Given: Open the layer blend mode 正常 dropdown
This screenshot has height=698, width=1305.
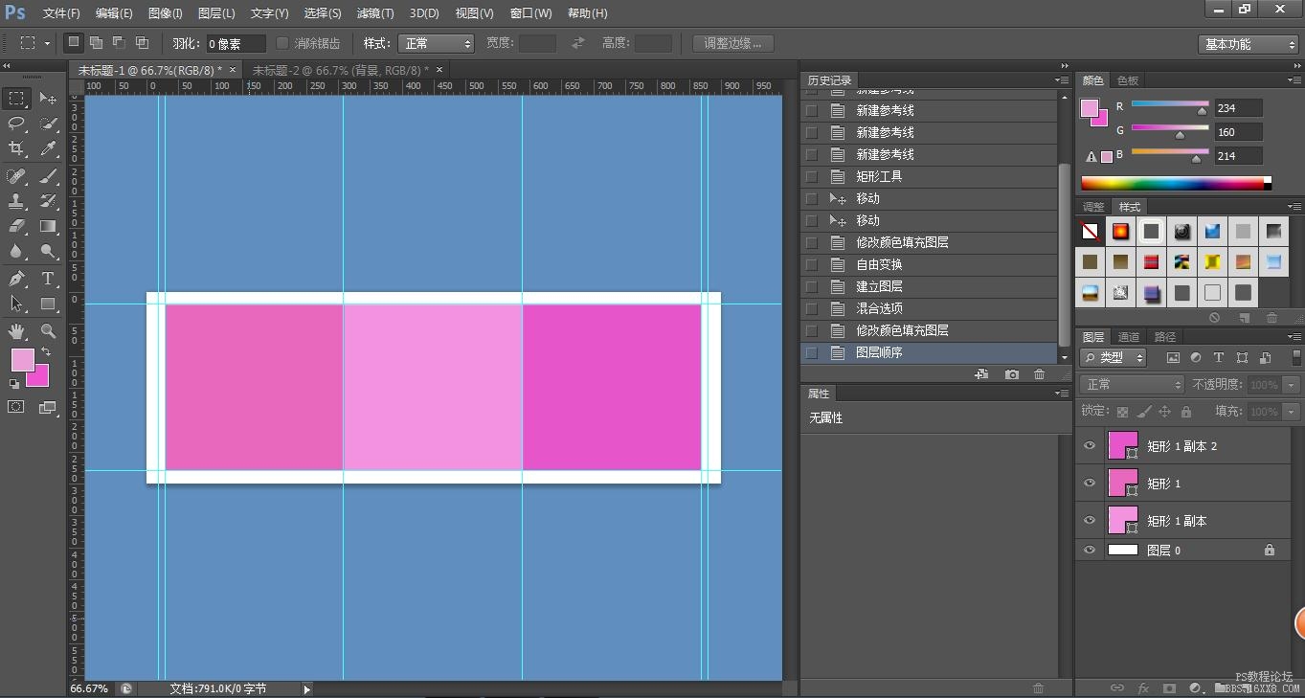Looking at the screenshot, I should coord(1132,384).
